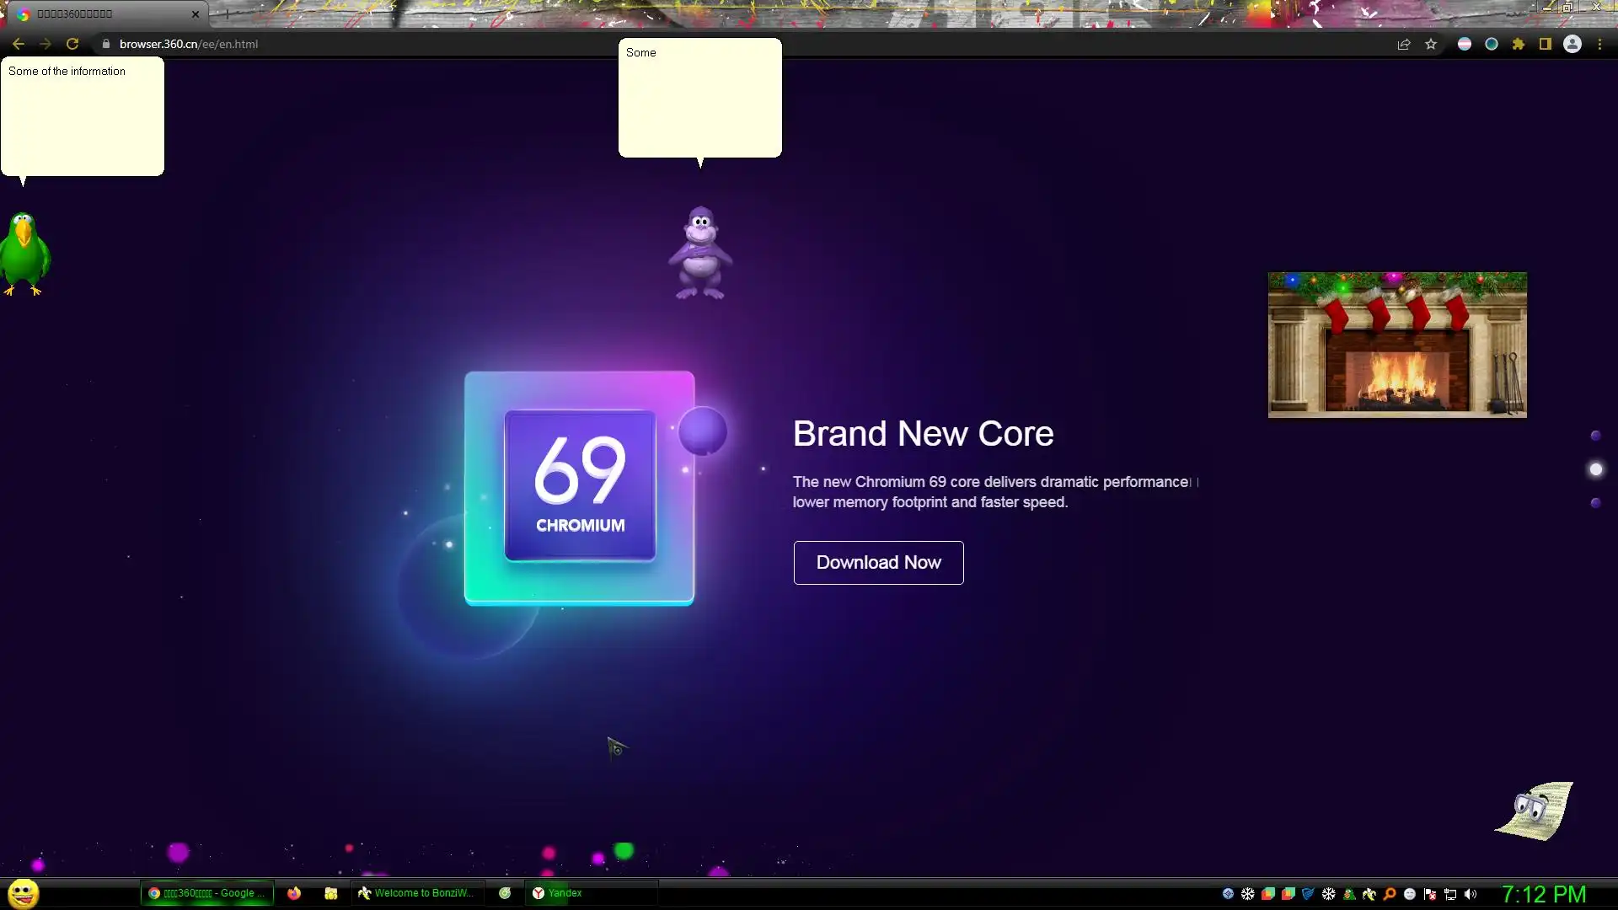Open Welcome to BonziW... taskbar item

click(x=416, y=893)
